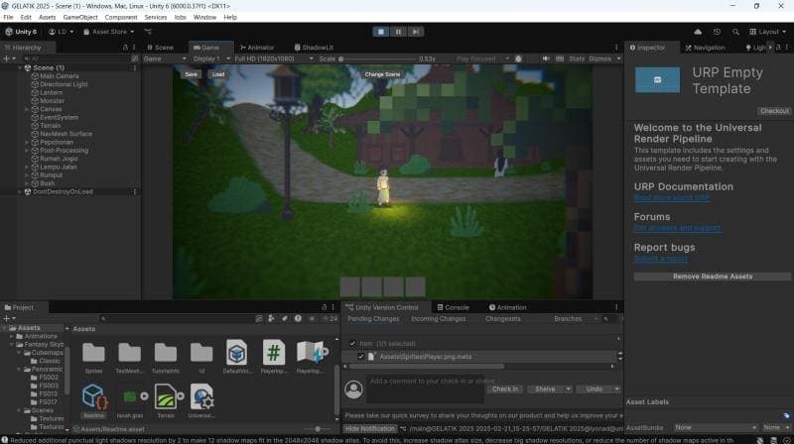Click the in-game Load button
The image size is (794, 444).
coord(218,73)
